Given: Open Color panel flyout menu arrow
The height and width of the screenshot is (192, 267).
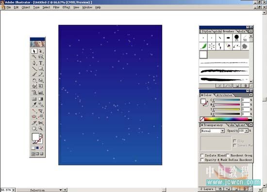Looking at the screenshot, I should pyautogui.click(x=251, y=95).
